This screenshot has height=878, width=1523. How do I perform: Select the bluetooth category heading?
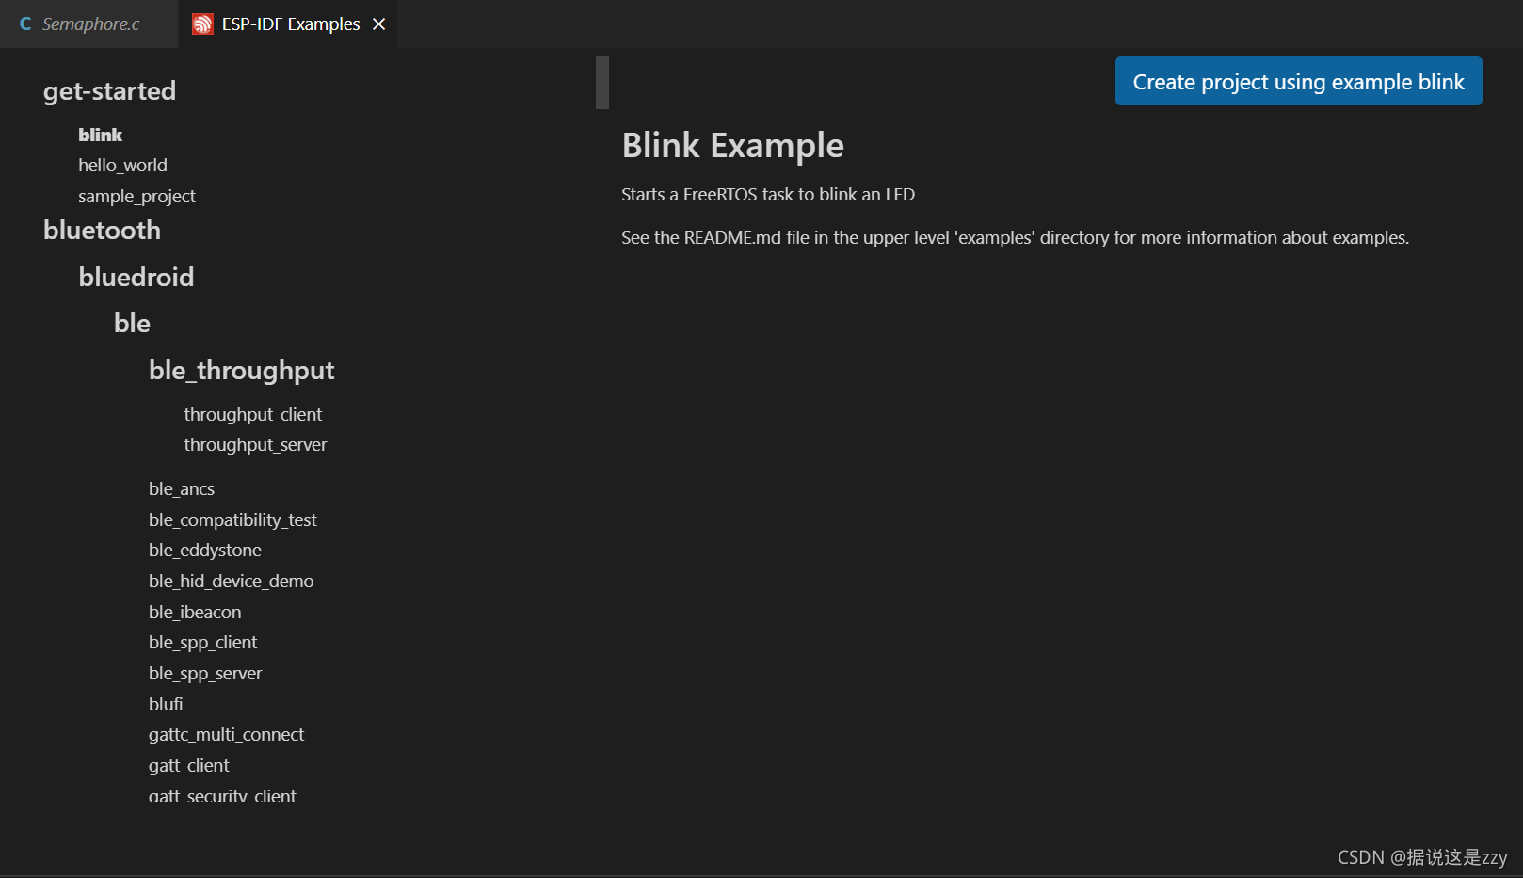point(102,230)
